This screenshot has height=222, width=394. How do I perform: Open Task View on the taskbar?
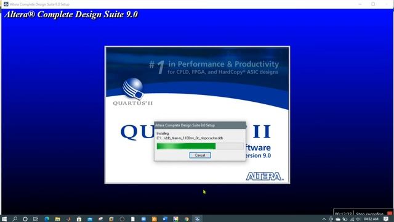[36, 219]
